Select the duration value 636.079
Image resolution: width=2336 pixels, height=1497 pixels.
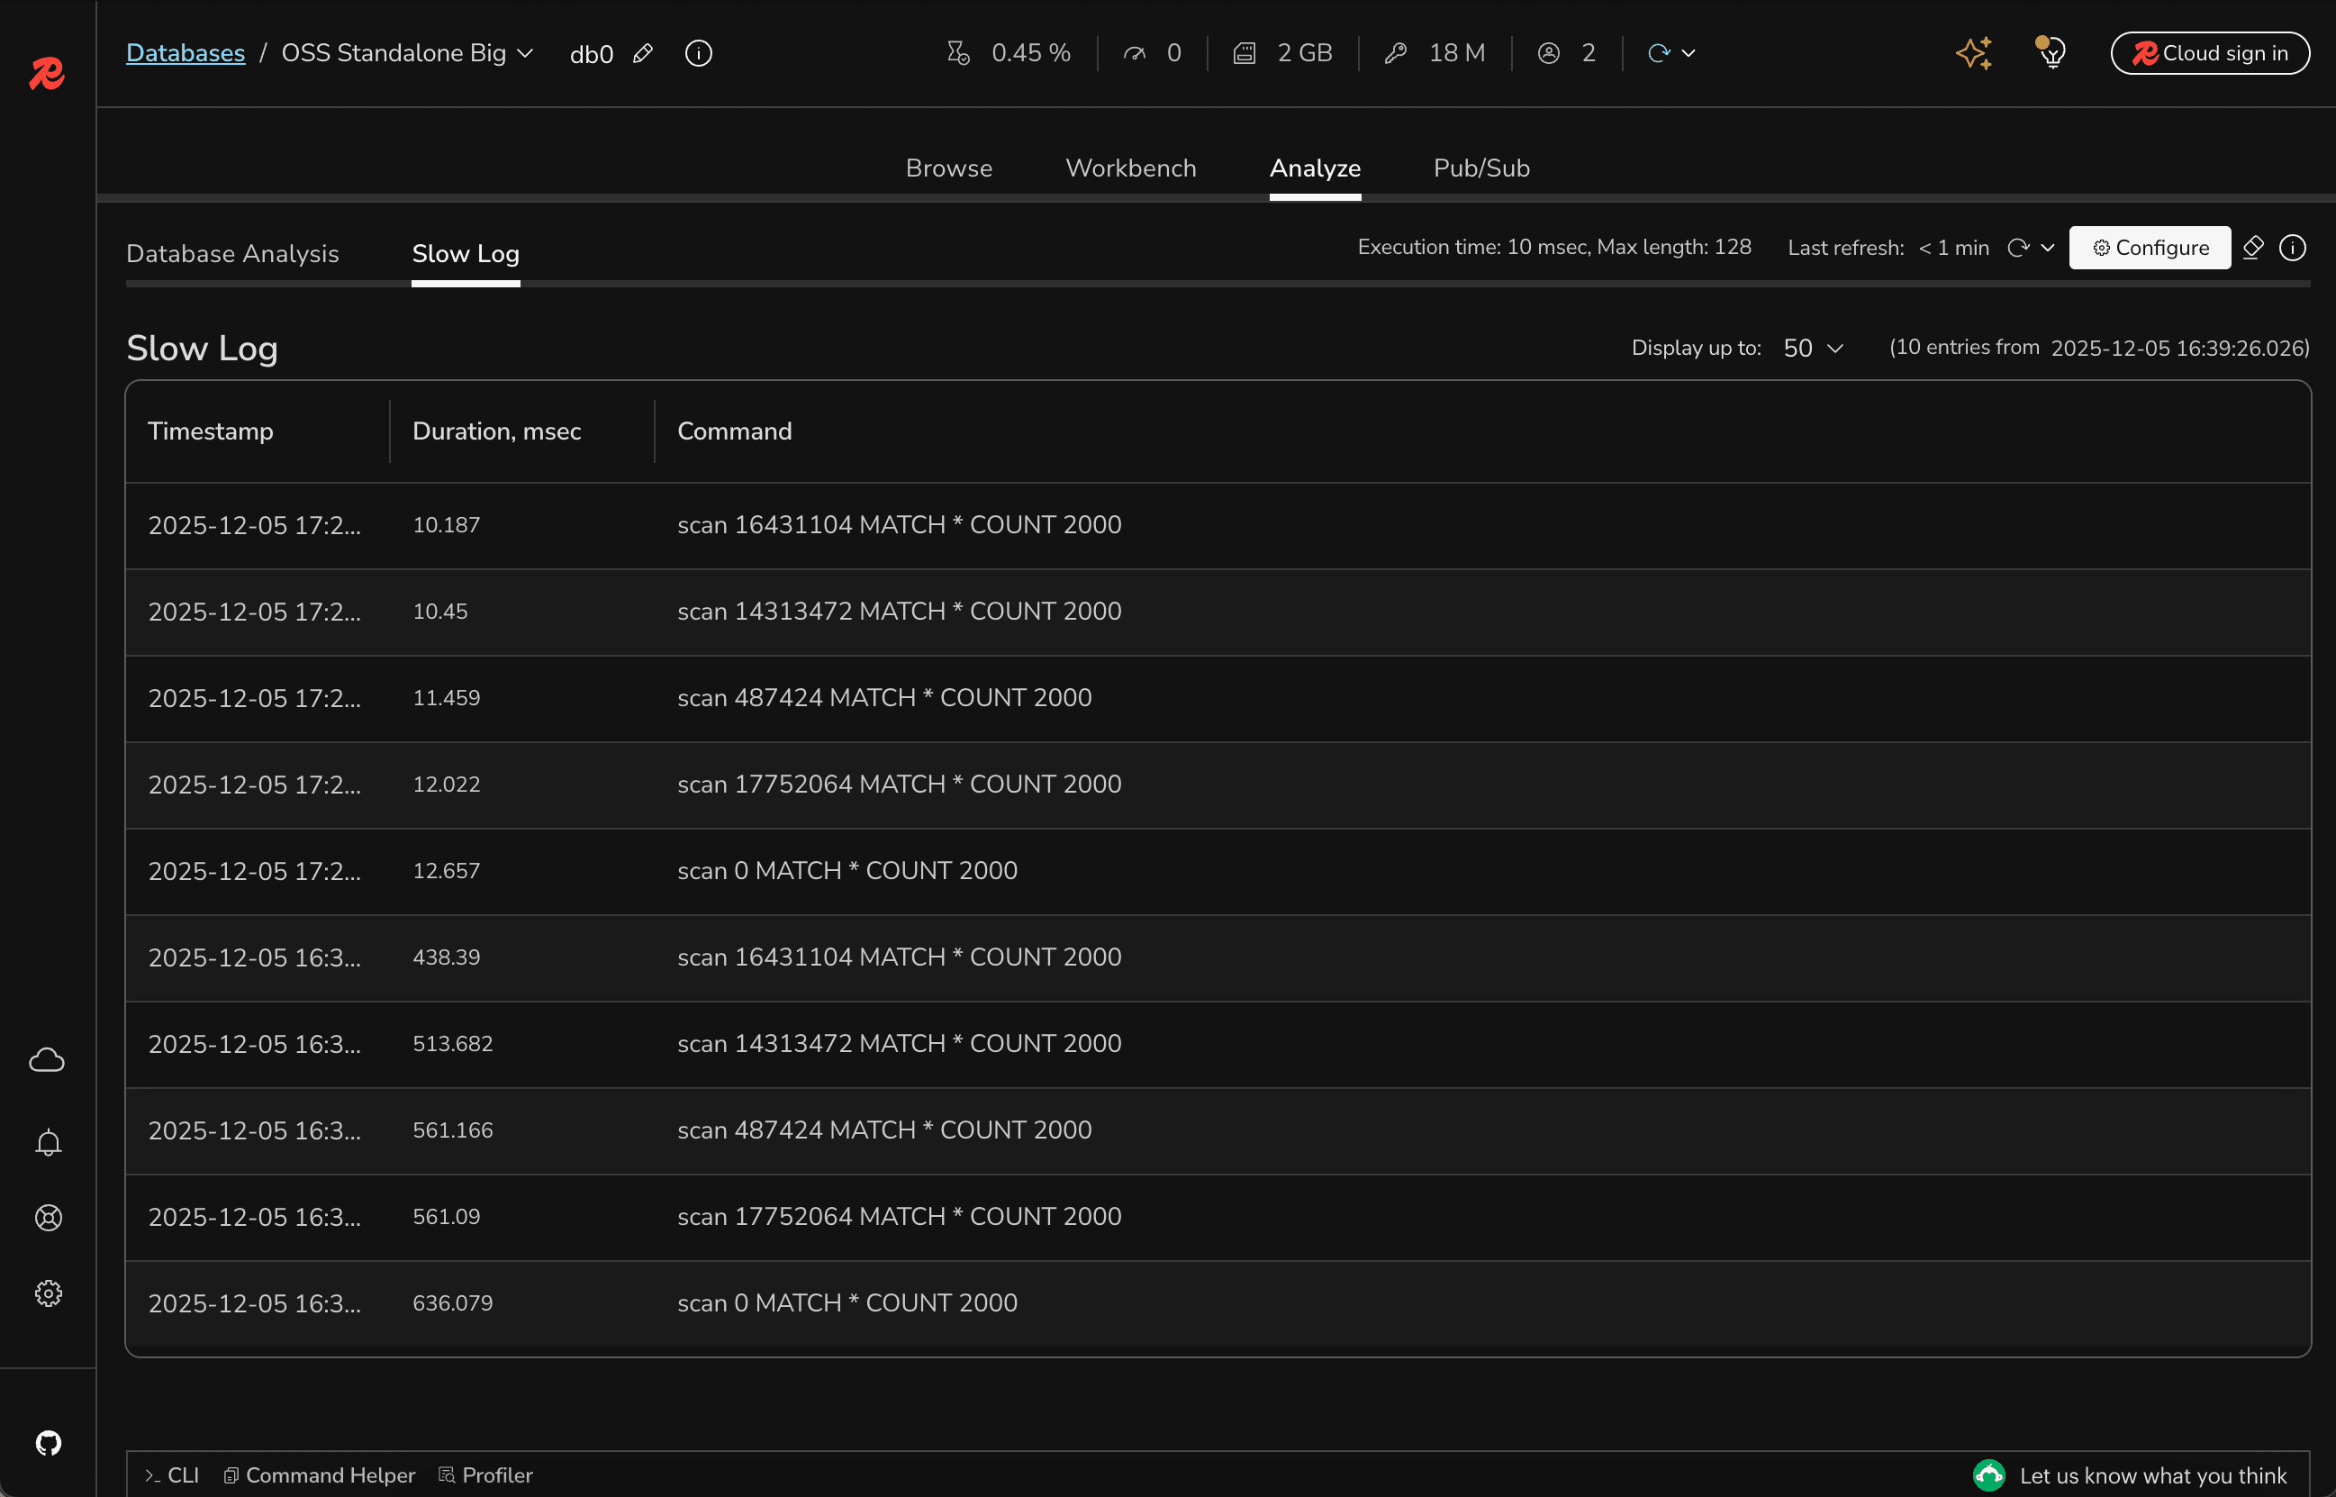[453, 1303]
